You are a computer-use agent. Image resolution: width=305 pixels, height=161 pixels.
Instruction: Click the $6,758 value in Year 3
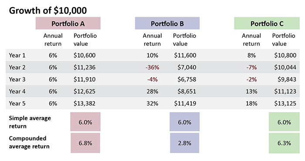(x=187, y=79)
